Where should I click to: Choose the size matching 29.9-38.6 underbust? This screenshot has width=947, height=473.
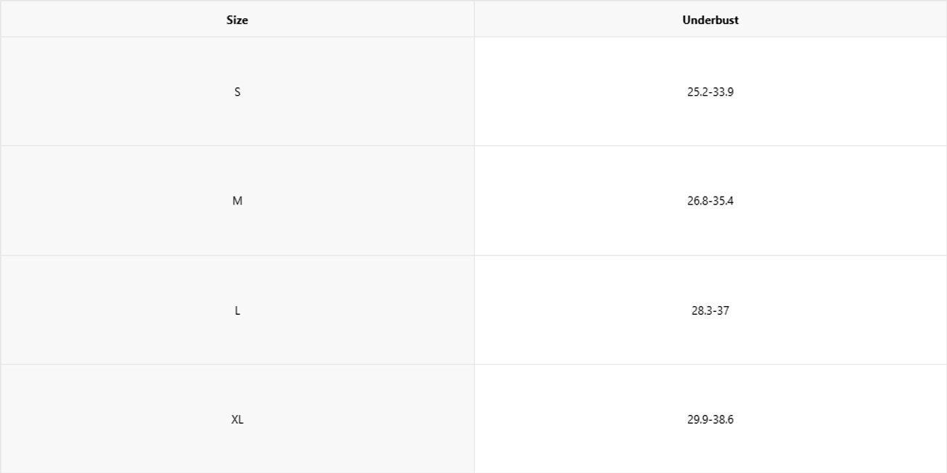click(237, 419)
